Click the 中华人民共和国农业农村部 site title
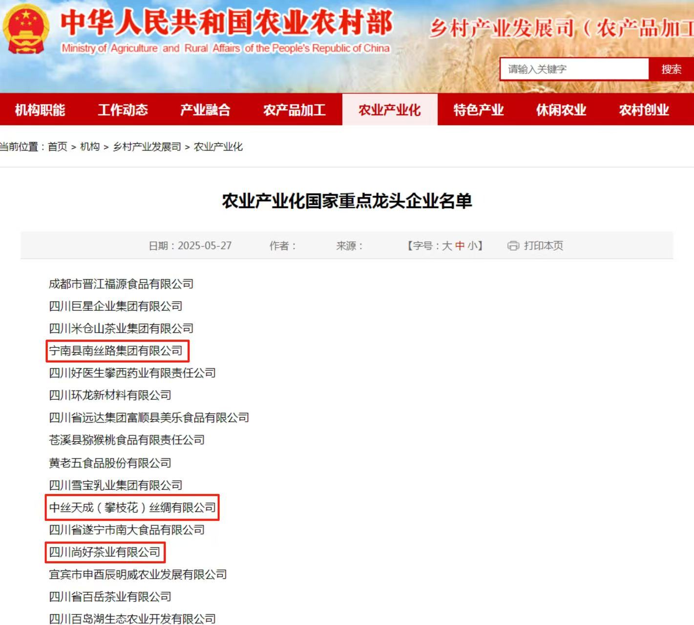The height and width of the screenshot is (625, 694). pyautogui.click(x=227, y=22)
